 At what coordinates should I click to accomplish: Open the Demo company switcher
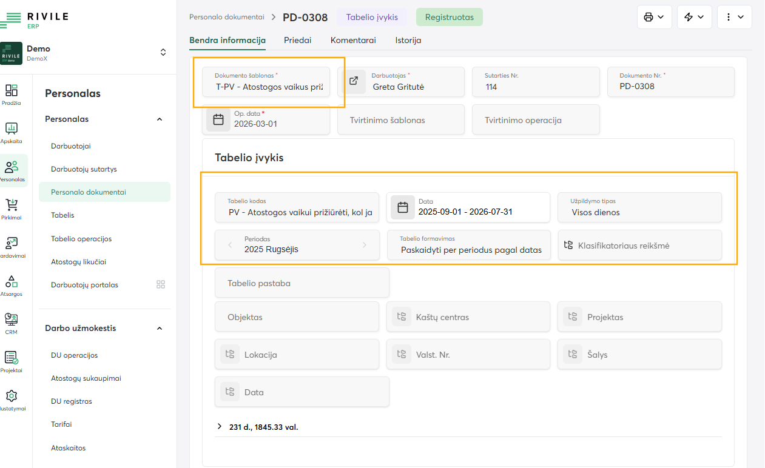(163, 53)
